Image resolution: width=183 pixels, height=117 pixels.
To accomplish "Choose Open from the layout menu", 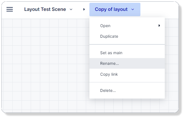I will [105, 26].
